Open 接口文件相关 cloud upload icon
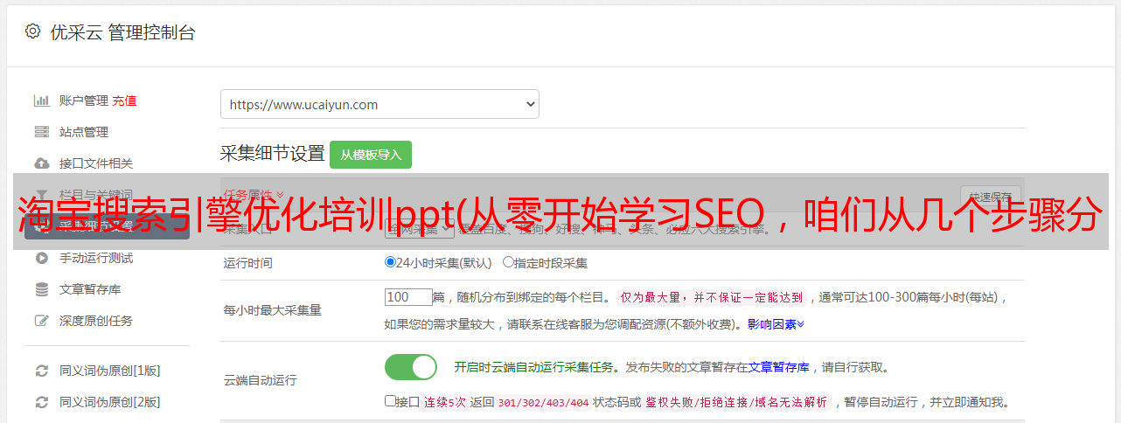1121x423 pixels. tap(41, 163)
